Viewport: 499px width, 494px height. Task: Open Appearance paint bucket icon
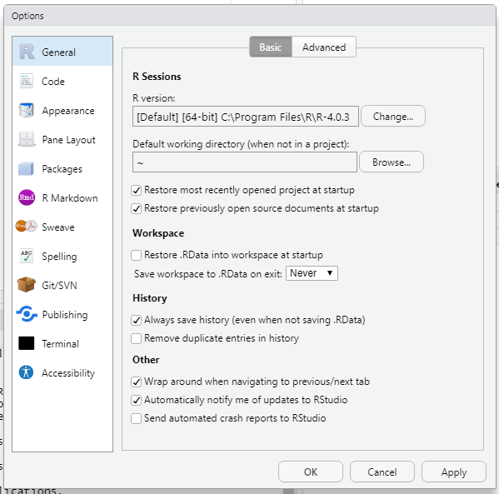point(26,110)
